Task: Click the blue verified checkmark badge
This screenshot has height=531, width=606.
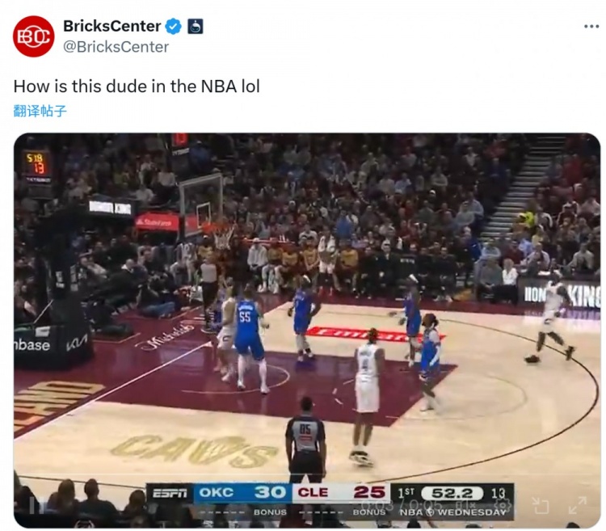Action: click(173, 27)
